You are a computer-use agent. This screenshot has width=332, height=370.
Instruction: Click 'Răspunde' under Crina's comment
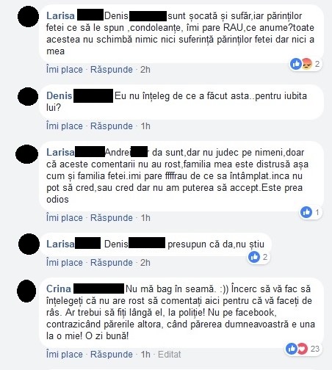coord(112,355)
